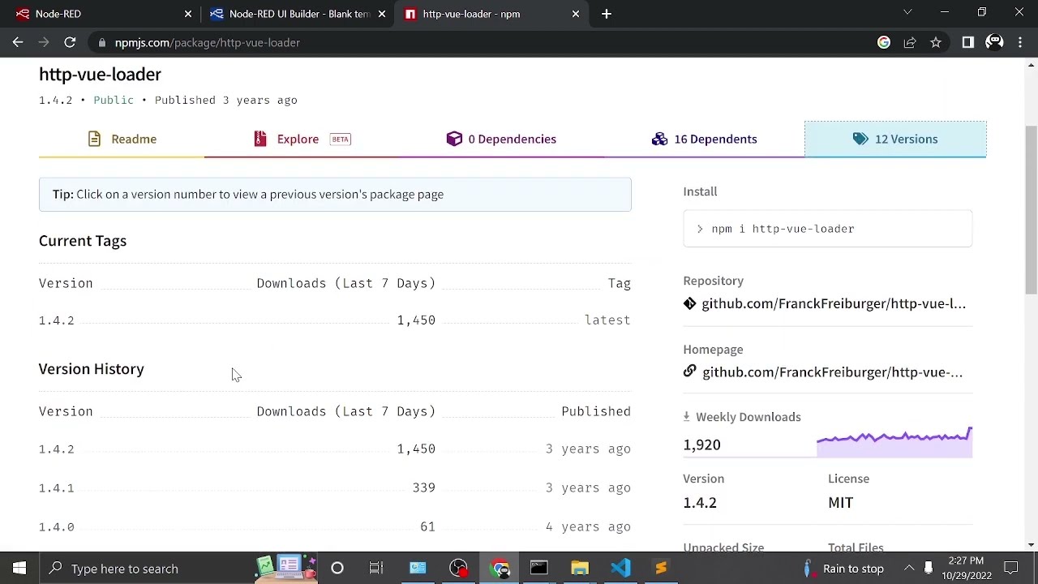Image resolution: width=1038 pixels, height=584 pixels.
Task: Open the Homepage GitHub link
Action: point(833,372)
